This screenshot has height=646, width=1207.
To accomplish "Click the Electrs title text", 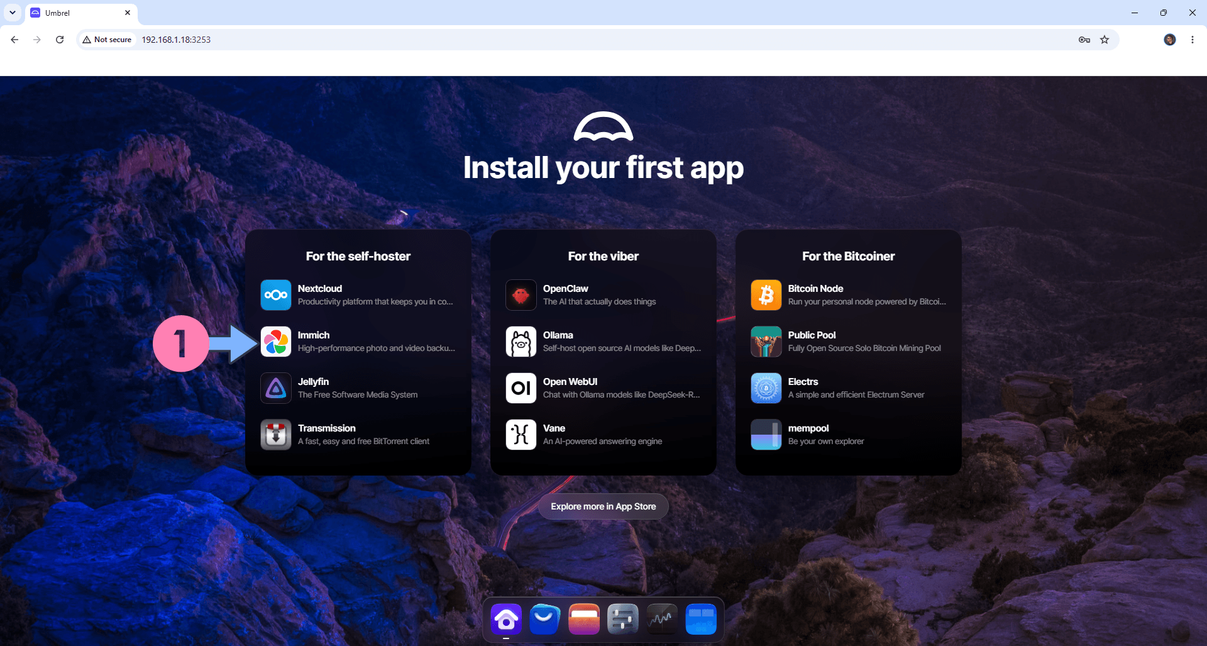I will (x=803, y=382).
